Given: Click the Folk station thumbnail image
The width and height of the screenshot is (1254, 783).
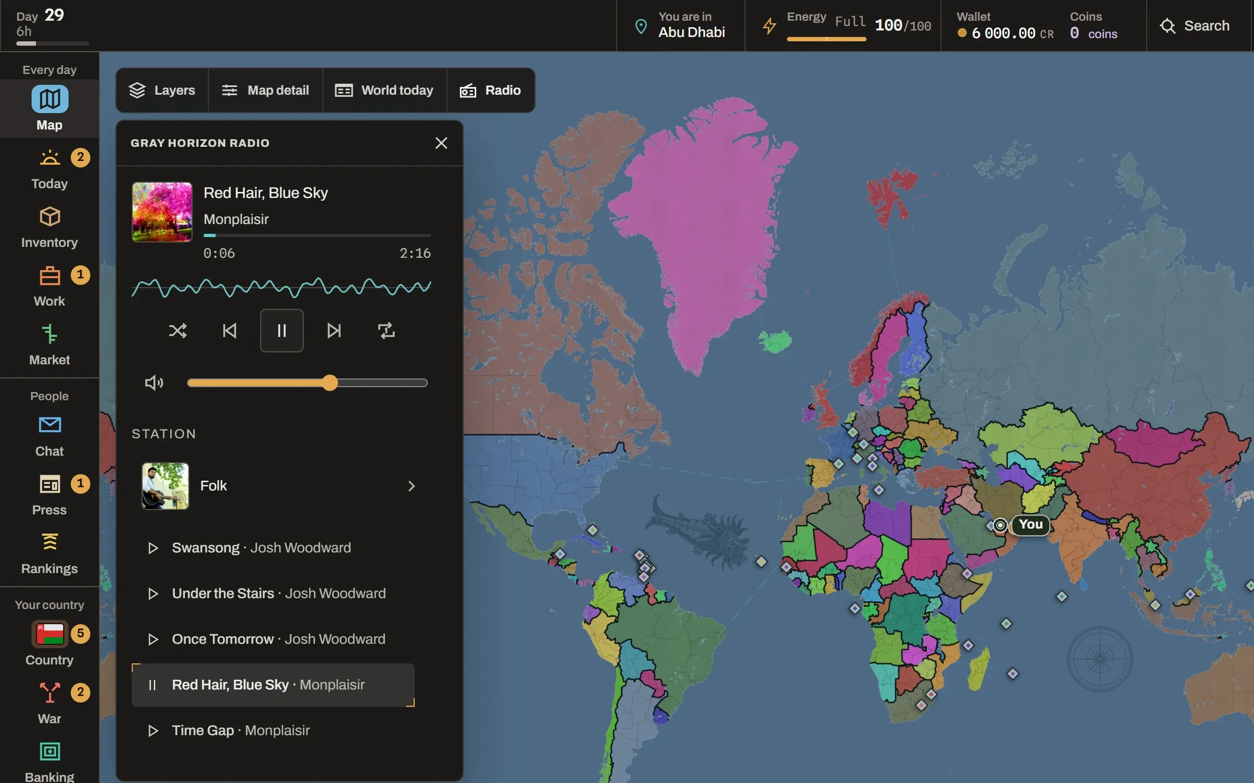Looking at the screenshot, I should coord(165,486).
